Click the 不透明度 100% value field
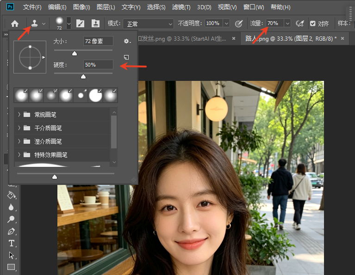 (x=214, y=23)
